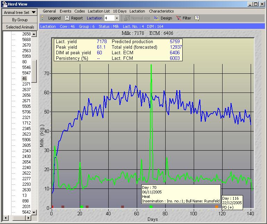Select animal 2563 in the tree
The width and height of the screenshot is (267, 224).
pos(26,51)
